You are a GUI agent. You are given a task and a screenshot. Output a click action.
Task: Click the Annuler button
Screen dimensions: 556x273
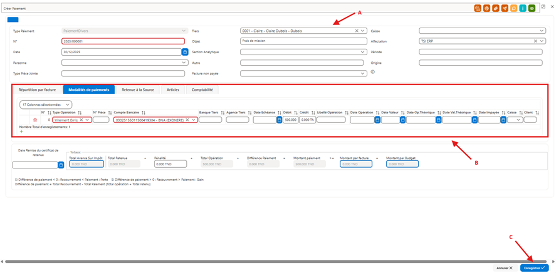(x=505, y=268)
